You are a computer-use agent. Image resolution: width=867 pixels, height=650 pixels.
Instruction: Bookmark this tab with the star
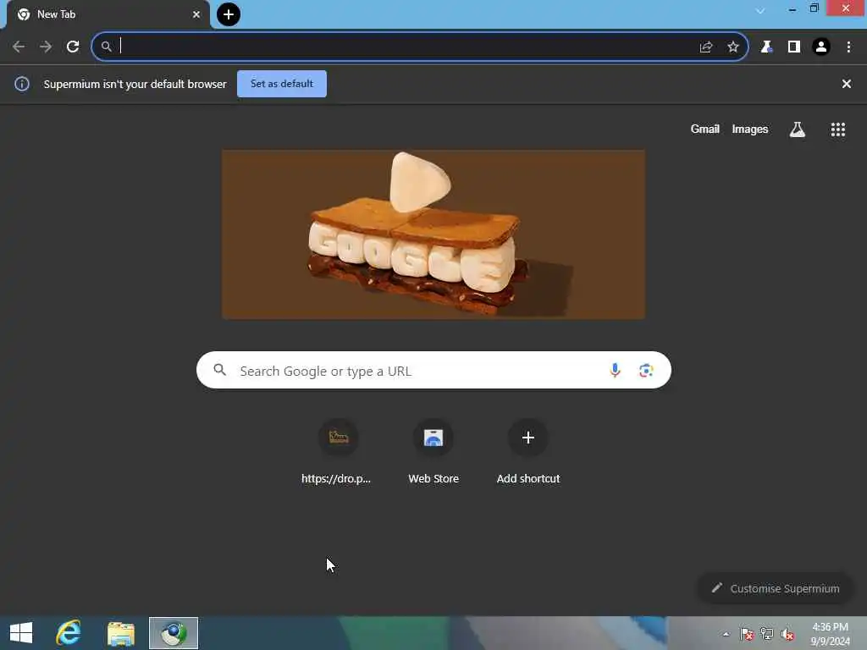tap(733, 47)
